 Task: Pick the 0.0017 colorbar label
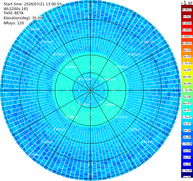point(187,10)
